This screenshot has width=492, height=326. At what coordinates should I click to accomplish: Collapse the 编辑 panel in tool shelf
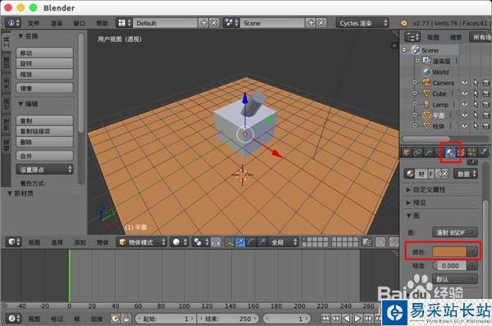click(28, 104)
